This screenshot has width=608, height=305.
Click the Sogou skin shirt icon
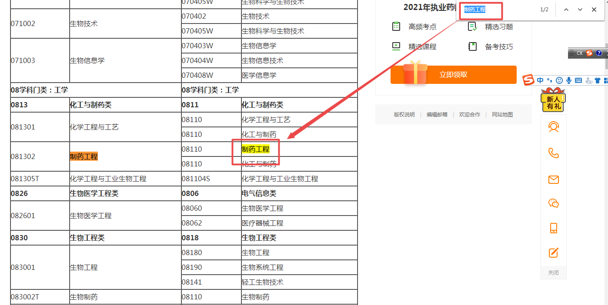tap(597, 80)
